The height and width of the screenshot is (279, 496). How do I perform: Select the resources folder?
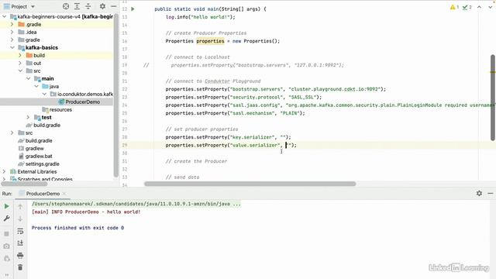[57, 109]
